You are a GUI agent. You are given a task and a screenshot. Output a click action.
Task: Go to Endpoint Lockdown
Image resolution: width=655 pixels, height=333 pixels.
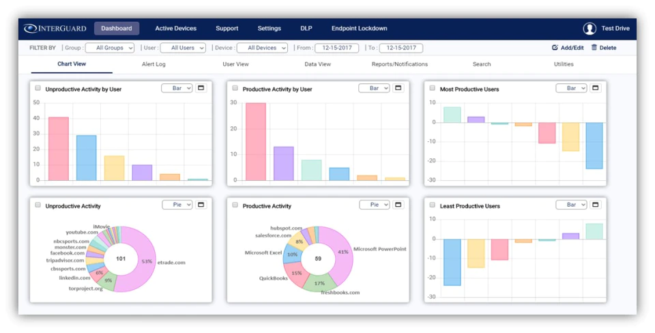[x=360, y=29]
